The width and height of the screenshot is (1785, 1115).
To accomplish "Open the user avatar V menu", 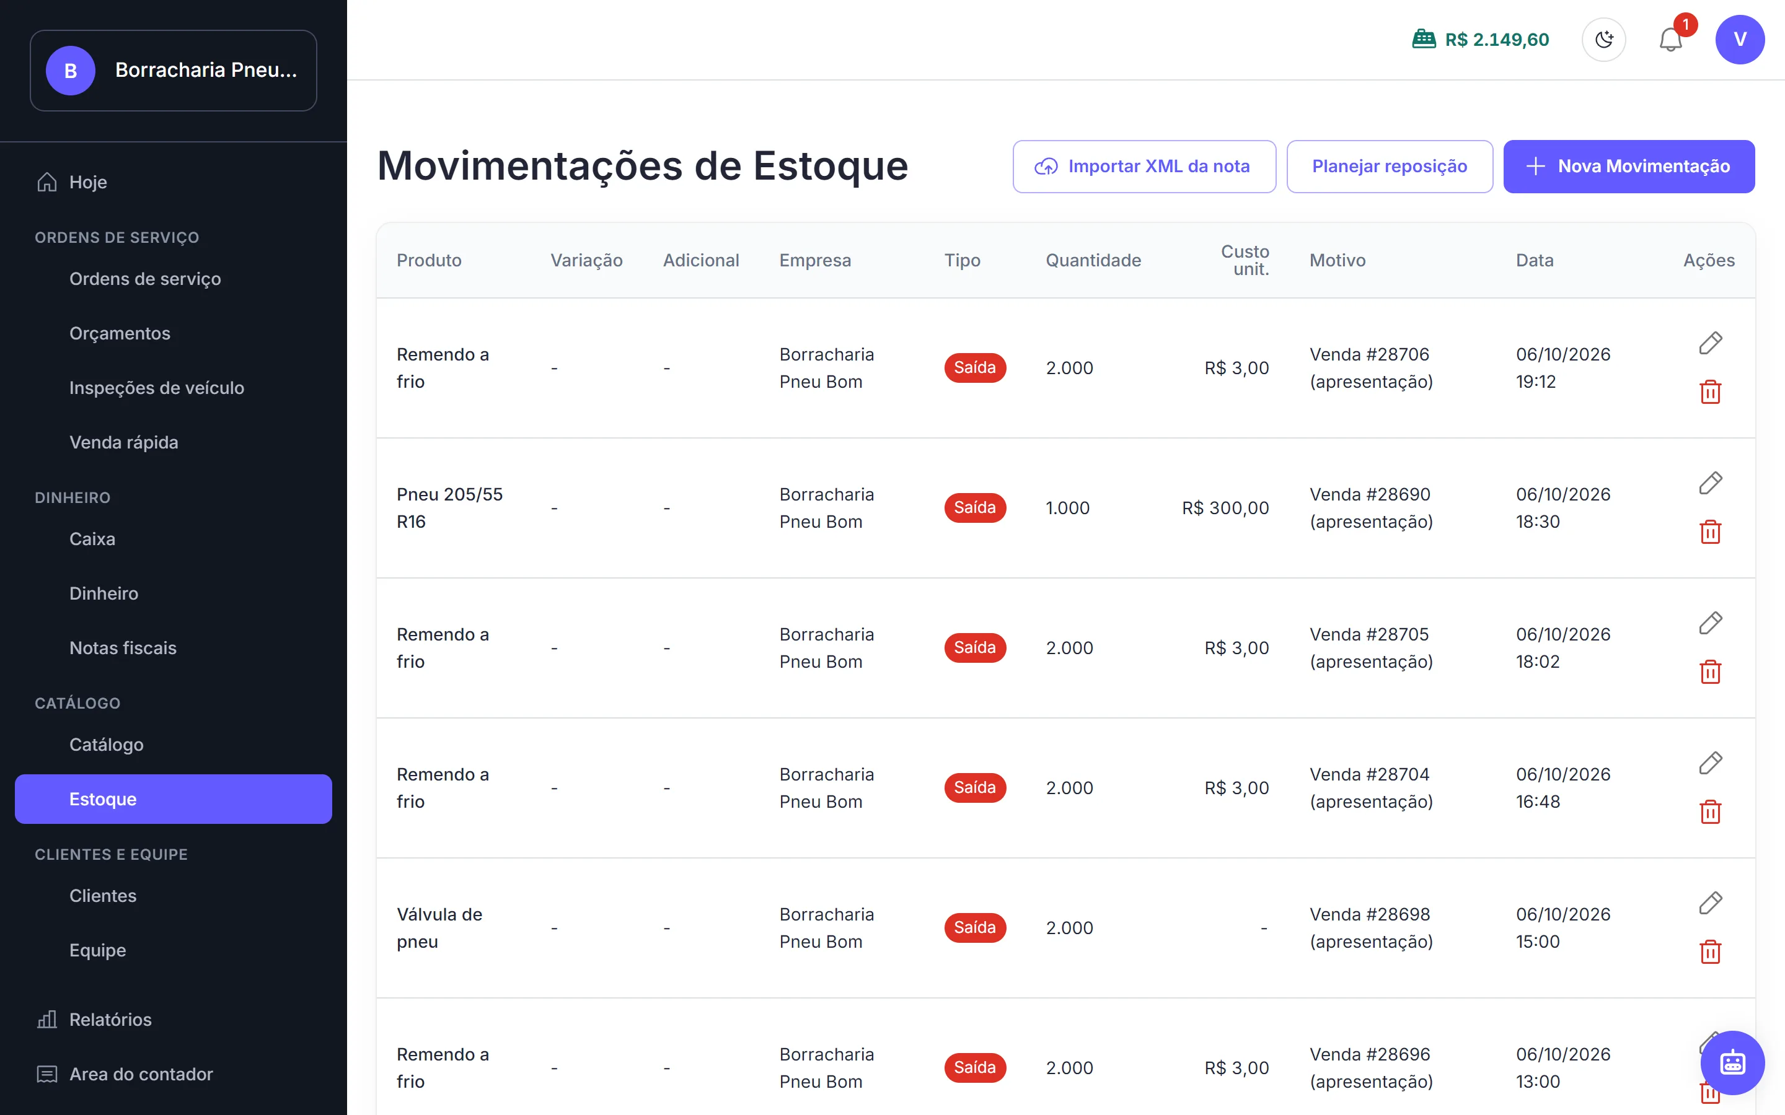I will coord(1739,40).
